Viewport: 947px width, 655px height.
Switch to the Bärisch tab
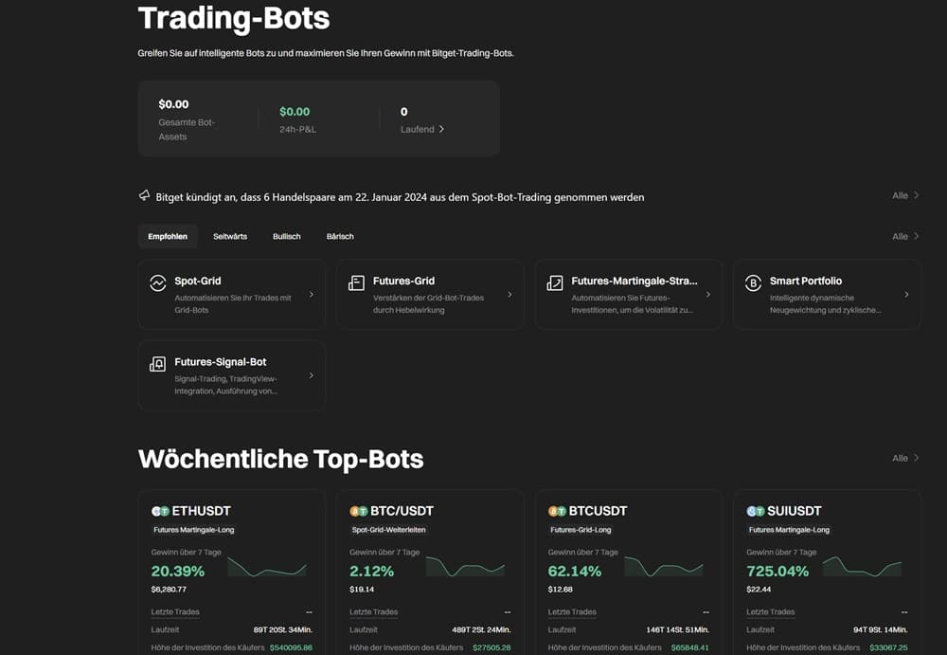pyautogui.click(x=339, y=236)
